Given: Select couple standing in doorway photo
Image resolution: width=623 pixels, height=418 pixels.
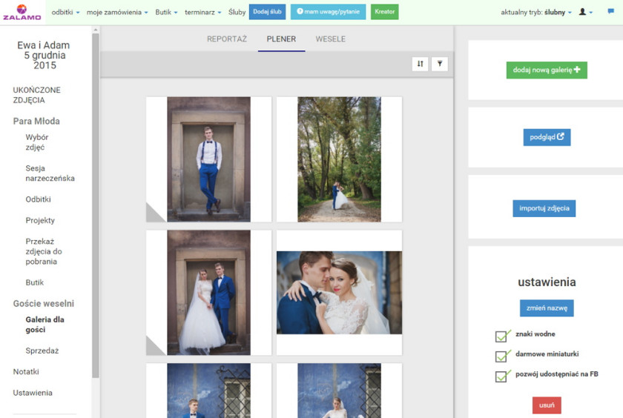Looking at the screenshot, I should point(208,293).
